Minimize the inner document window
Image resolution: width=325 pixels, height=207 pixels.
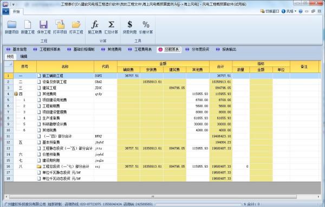[307, 11]
